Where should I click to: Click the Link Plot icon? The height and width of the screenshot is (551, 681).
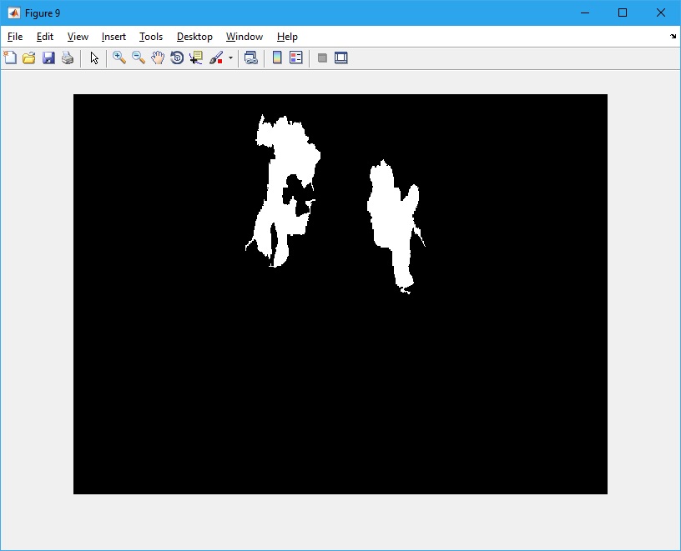(x=250, y=58)
